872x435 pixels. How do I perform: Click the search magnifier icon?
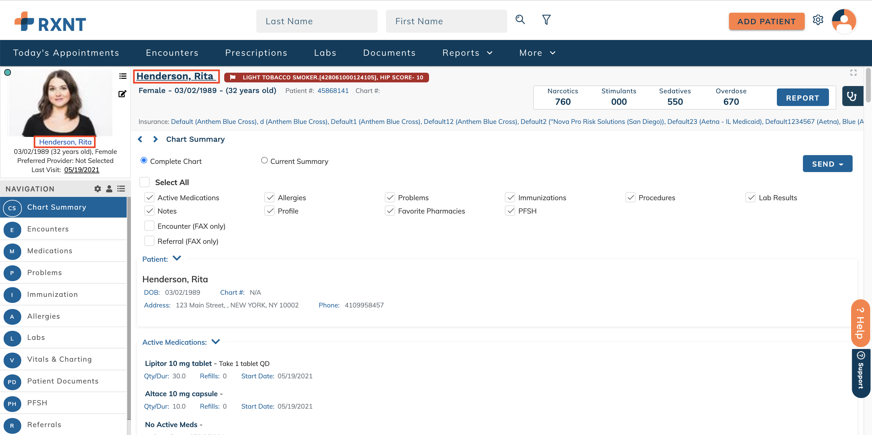[x=520, y=20]
